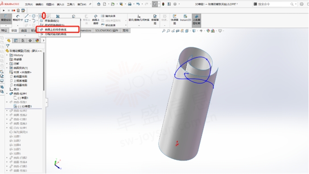Click the Undo arrow icon
Viewport: 309px width, 174px height.
(138, 4)
